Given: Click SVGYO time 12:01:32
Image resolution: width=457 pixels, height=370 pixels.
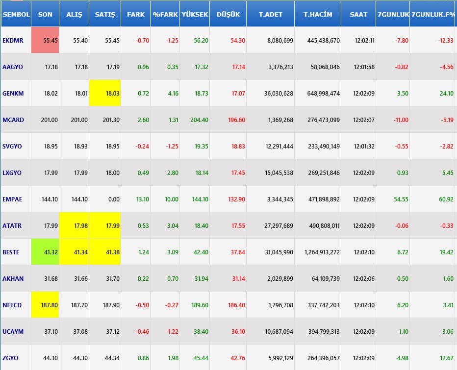Looking at the screenshot, I should [364, 146].
